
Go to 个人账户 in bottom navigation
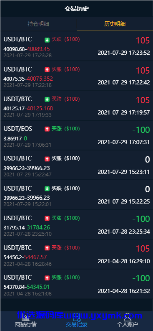point(128,321)
